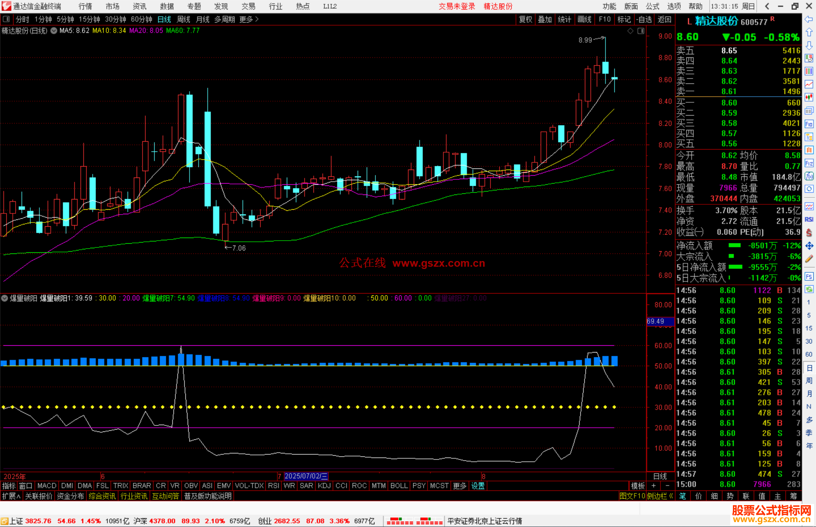Click the gray dot beside 精达股份(日线) label
The image size is (816, 527).
point(54,31)
